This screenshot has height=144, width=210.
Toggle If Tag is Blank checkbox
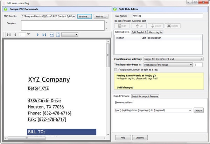pyautogui.click(x=115, y=69)
